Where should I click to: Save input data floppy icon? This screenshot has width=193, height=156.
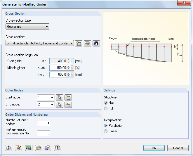(x=47, y=148)
